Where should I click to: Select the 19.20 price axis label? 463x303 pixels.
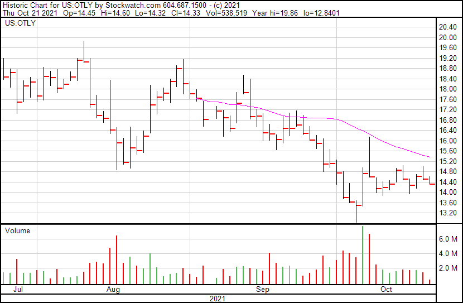tap(447, 58)
